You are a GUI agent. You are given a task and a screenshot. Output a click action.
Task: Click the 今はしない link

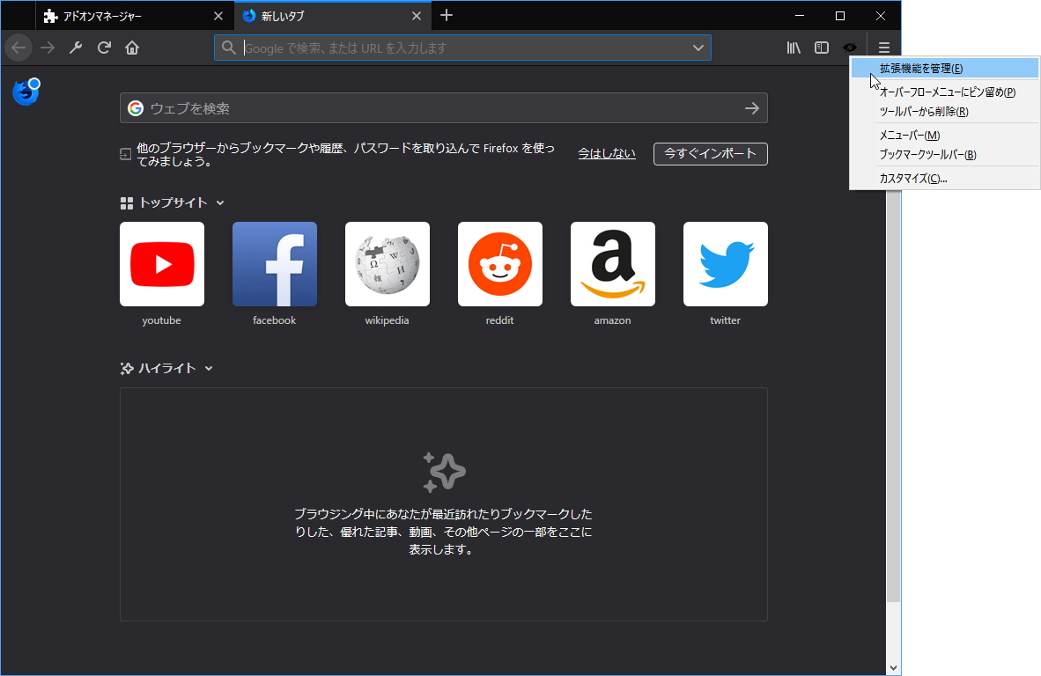[606, 152]
